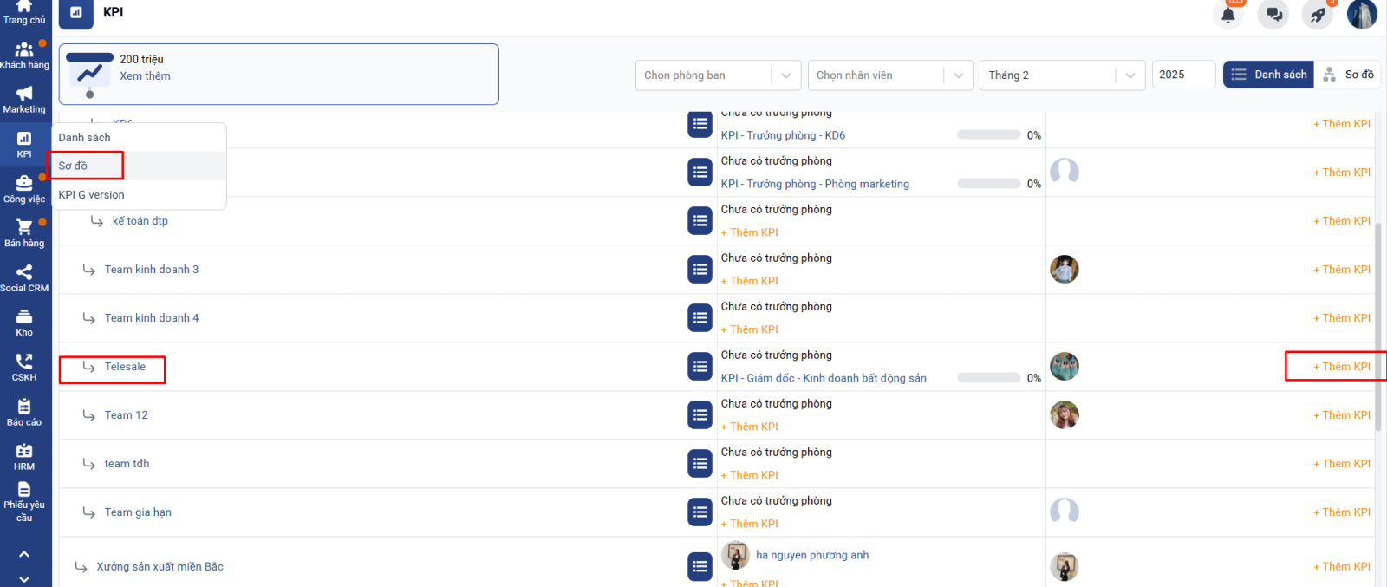
Task: Click Xem thêm link in KPI card
Action: point(145,76)
